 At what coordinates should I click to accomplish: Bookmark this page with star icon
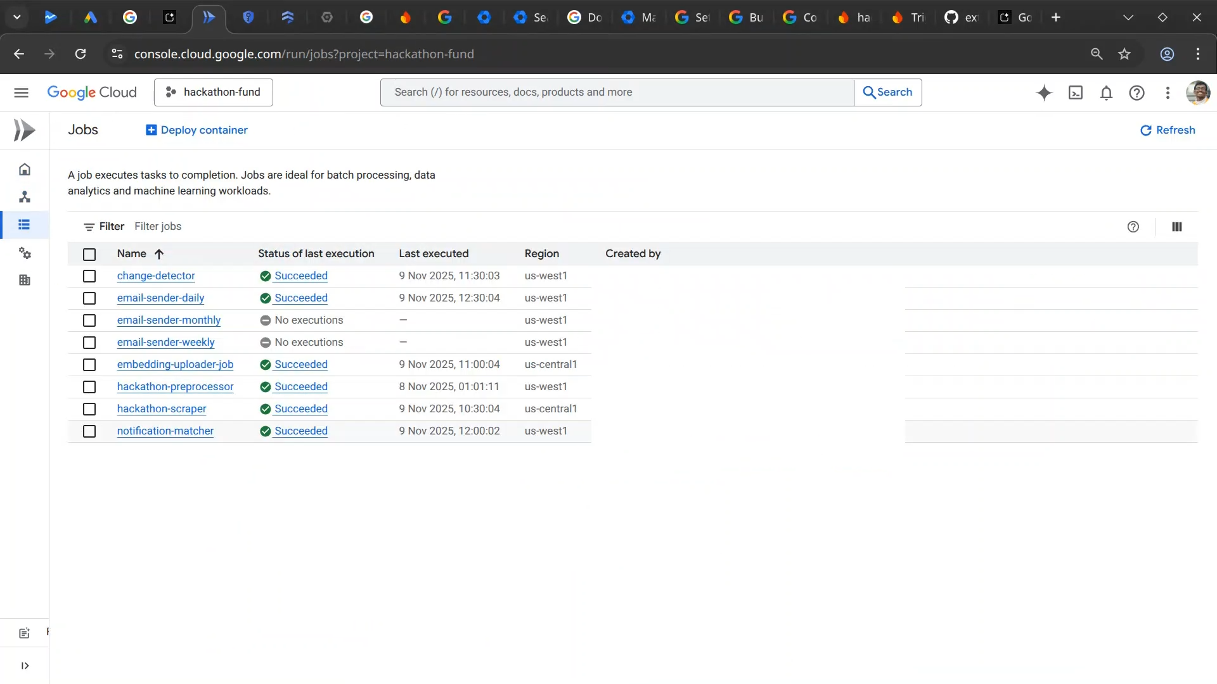[x=1124, y=54]
